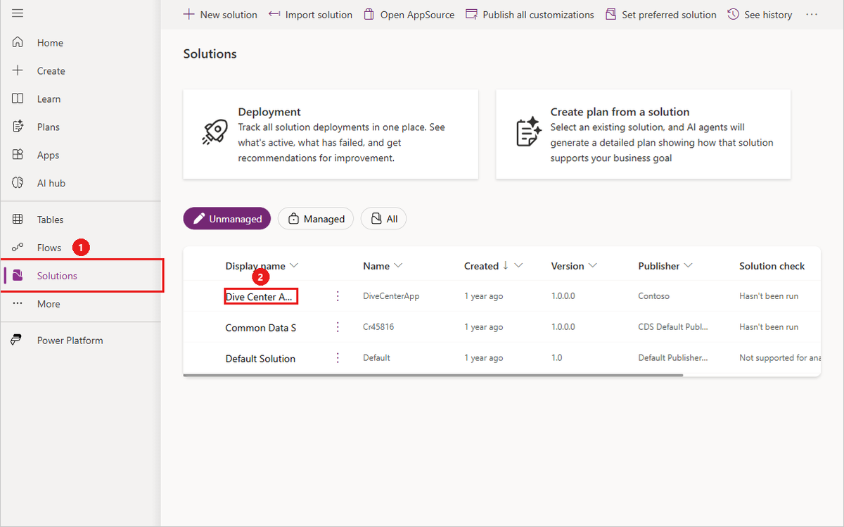844x527 pixels.
Task: Enable the Unmanaged solutions filter
Action: [x=226, y=218]
